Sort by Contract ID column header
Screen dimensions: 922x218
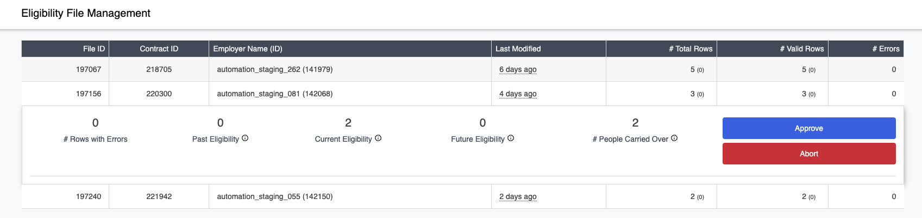(x=159, y=49)
